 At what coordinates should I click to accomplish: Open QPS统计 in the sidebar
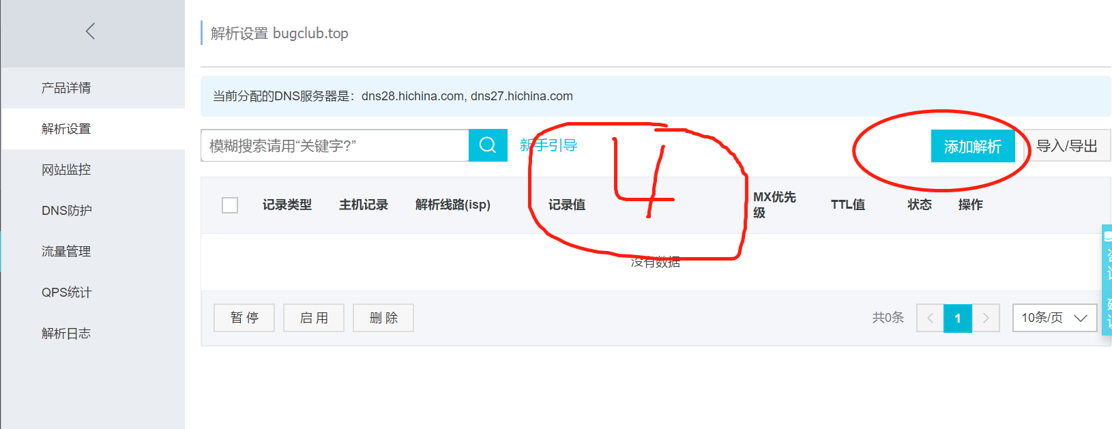66,293
